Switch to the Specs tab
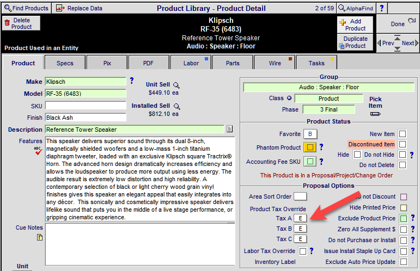 (65, 63)
